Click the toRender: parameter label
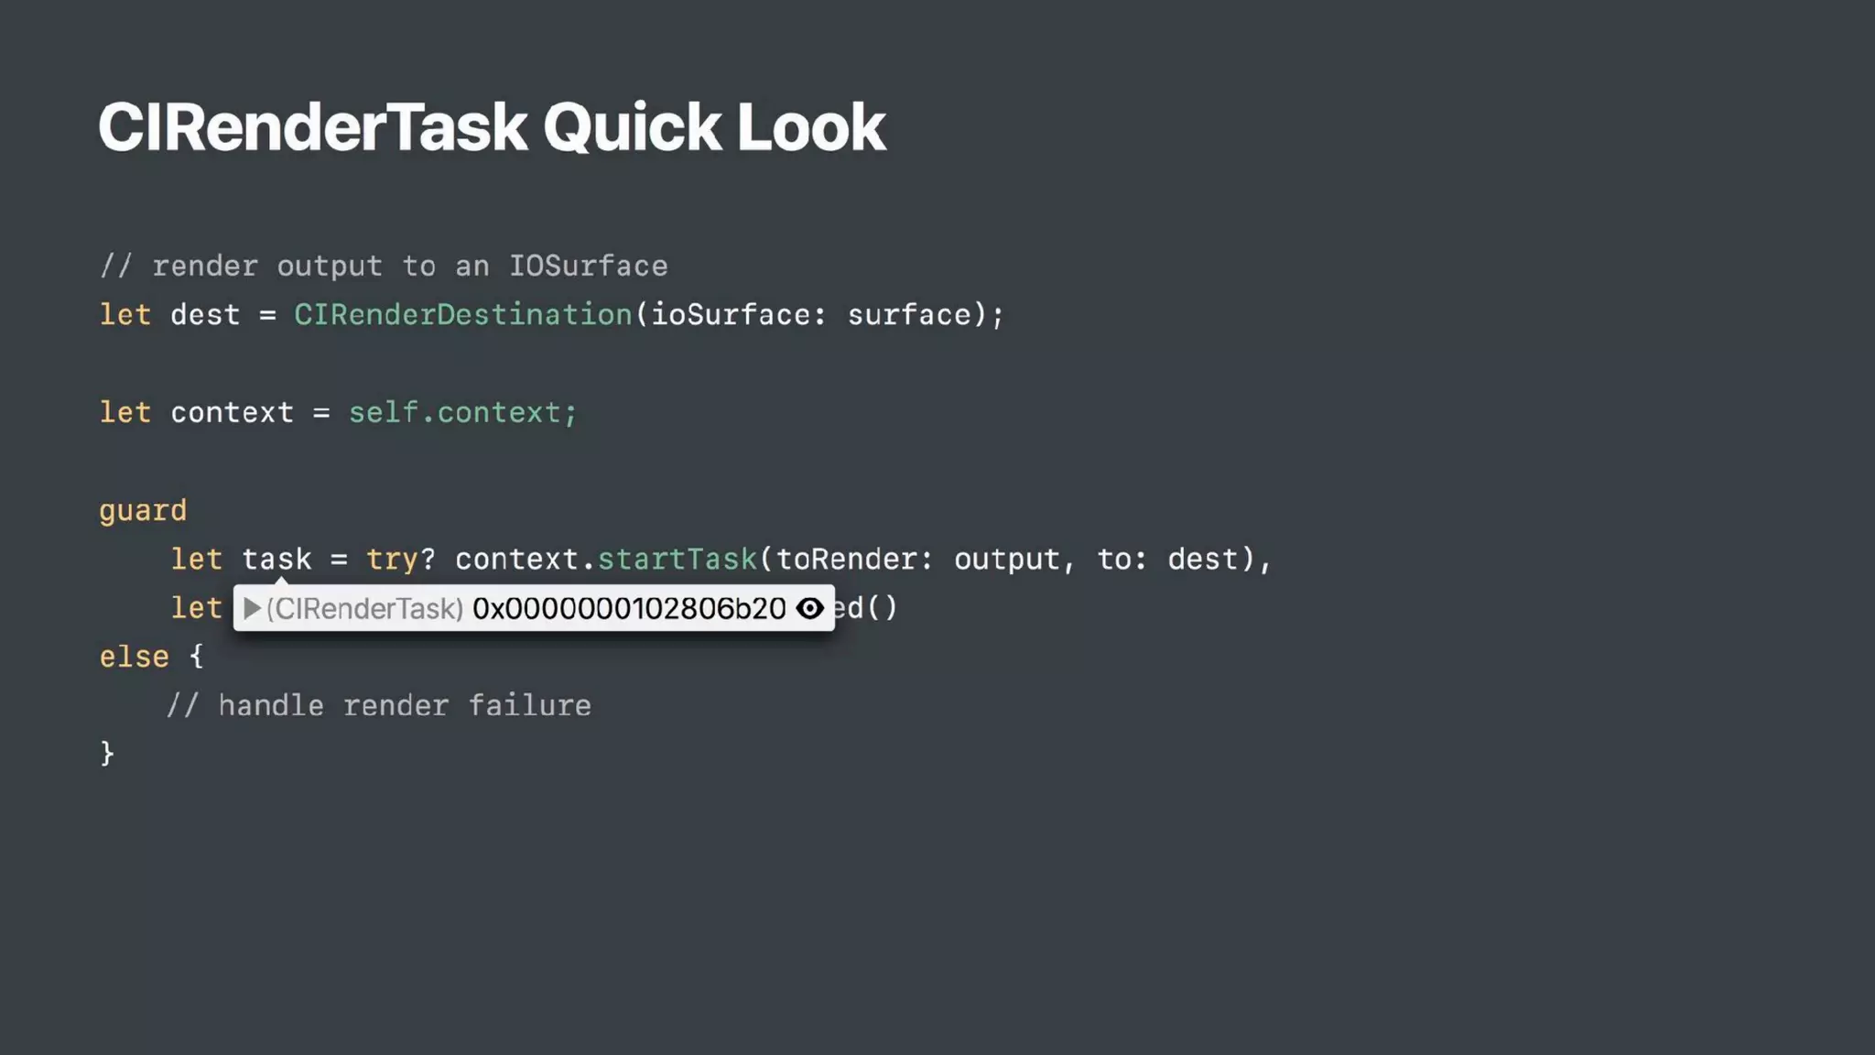This screenshot has height=1055, width=1875. click(854, 559)
